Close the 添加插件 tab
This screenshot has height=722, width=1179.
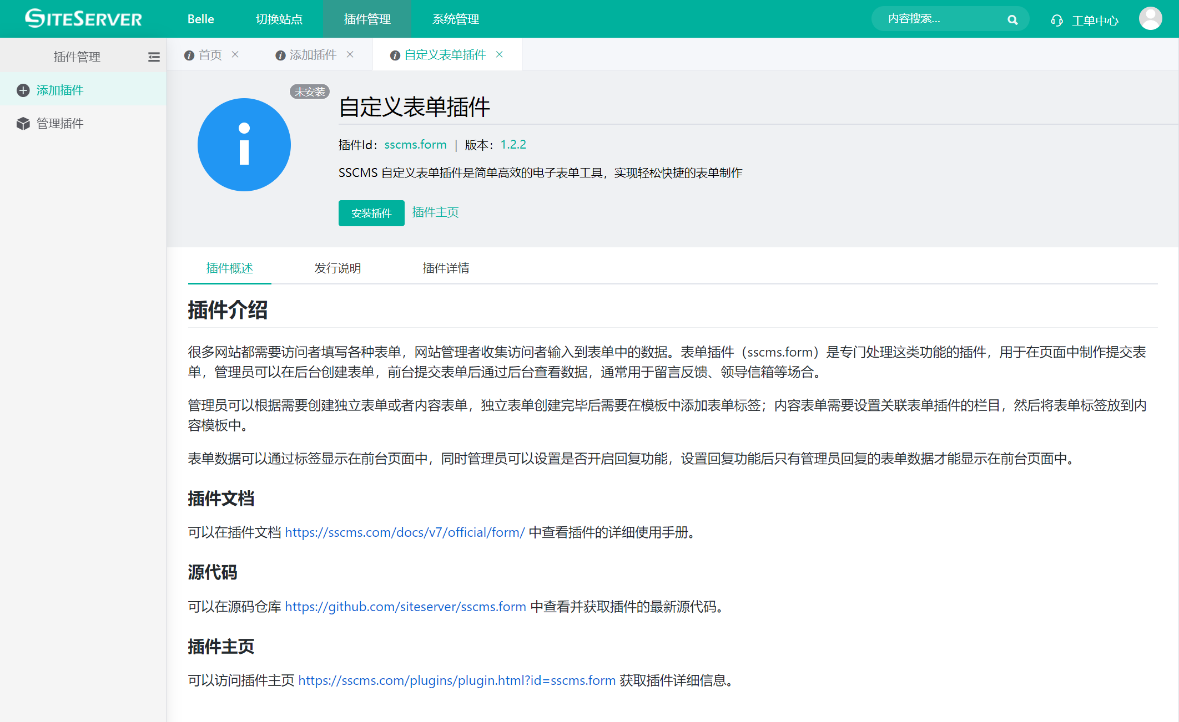pos(350,54)
